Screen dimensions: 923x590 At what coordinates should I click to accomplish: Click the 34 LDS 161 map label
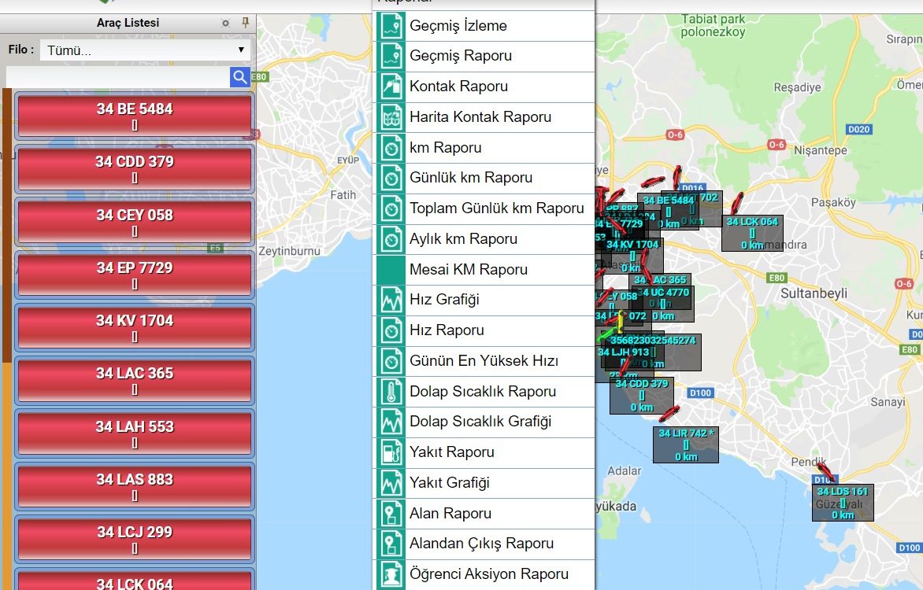[843, 503]
